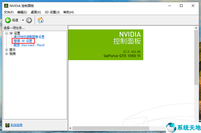Click the horizontal scrollbar thumb
The image size is (201, 133).
(x=111, y=128)
